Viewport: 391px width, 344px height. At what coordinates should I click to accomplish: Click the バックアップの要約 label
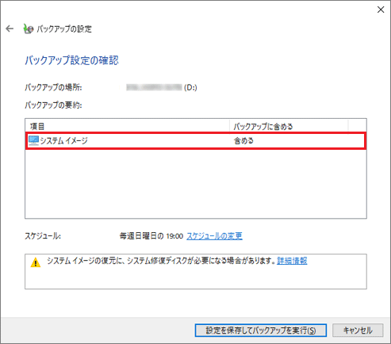[x=53, y=105]
